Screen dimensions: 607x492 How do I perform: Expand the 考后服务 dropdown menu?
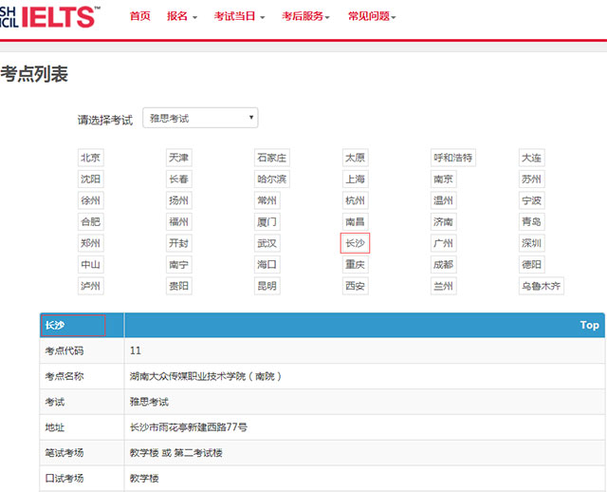[x=305, y=16]
